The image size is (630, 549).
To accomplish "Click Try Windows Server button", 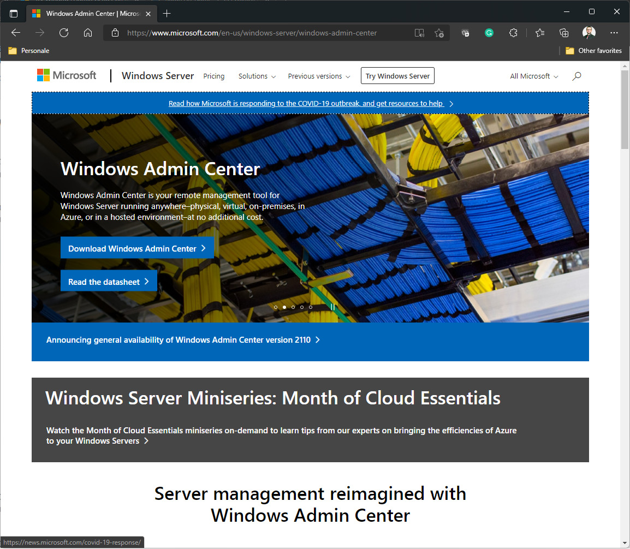I will click(x=398, y=76).
